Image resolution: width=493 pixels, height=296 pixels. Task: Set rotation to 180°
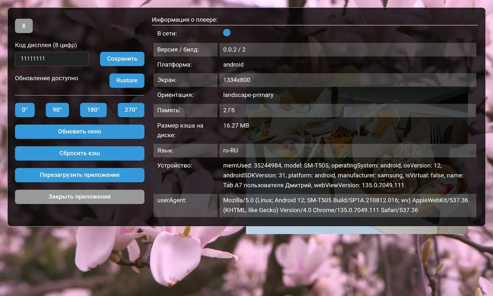pos(93,110)
